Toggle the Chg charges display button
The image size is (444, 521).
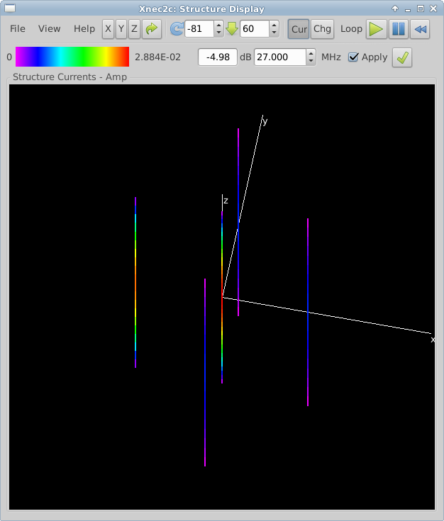(322, 29)
